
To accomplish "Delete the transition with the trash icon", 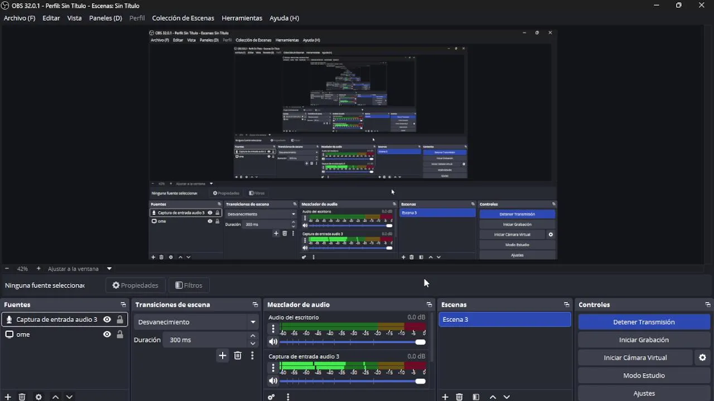I will (x=238, y=355).
